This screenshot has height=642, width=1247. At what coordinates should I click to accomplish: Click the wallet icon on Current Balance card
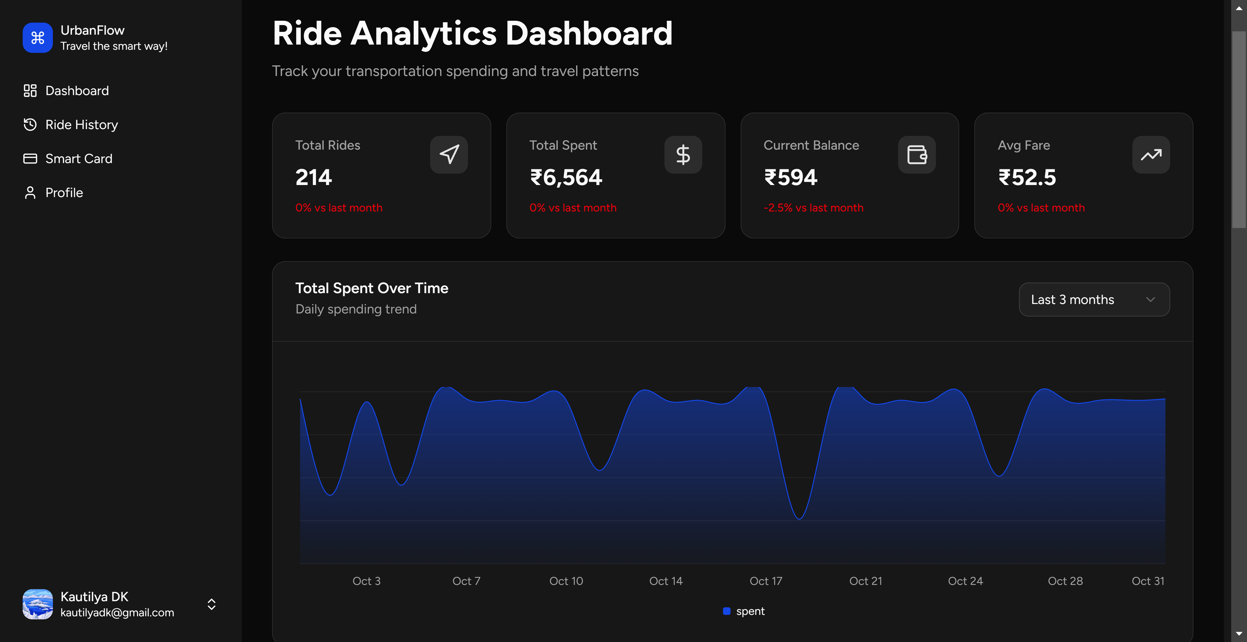[x=917, y=154]
